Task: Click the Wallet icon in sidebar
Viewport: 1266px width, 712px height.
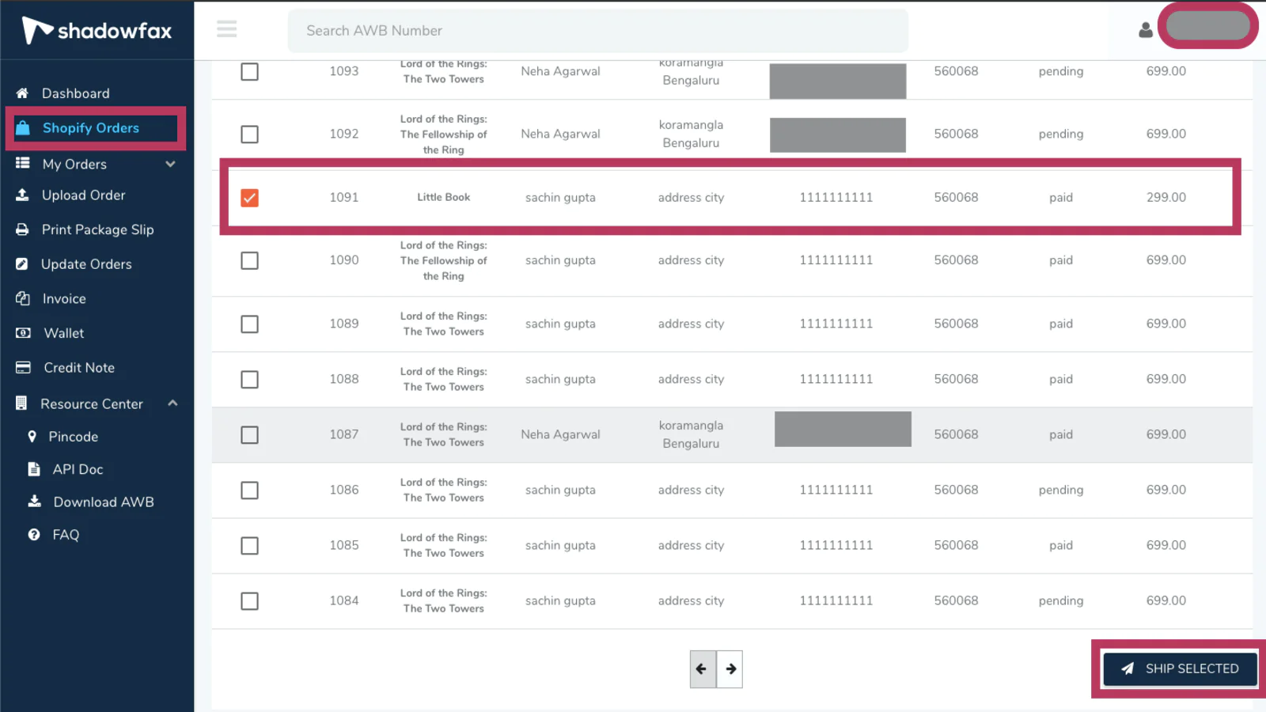Action: 23,332
